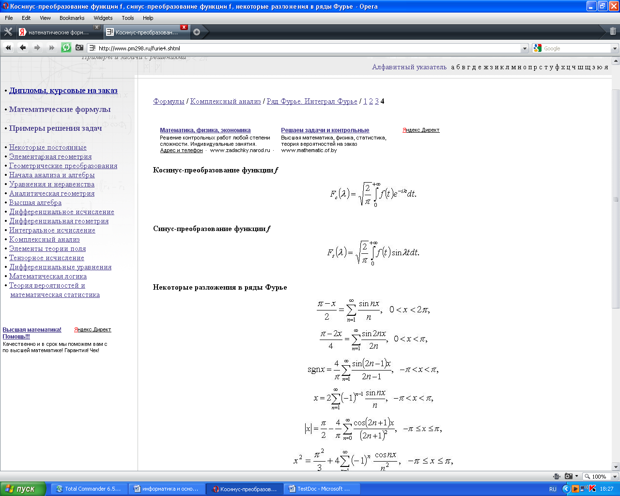
Task: Open Тензорное исчисление link
Action: click(x=46, y=258)
